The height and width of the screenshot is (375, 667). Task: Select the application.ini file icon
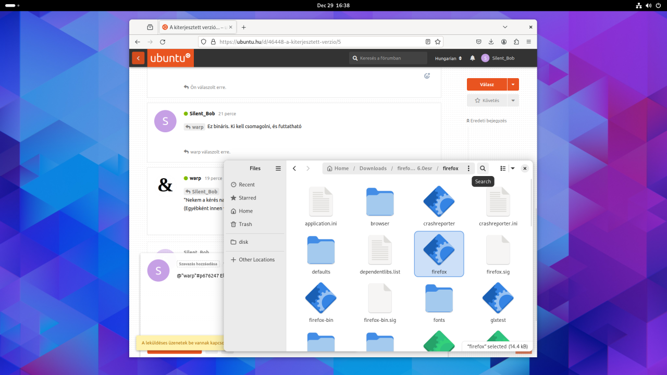coord(320,202)
